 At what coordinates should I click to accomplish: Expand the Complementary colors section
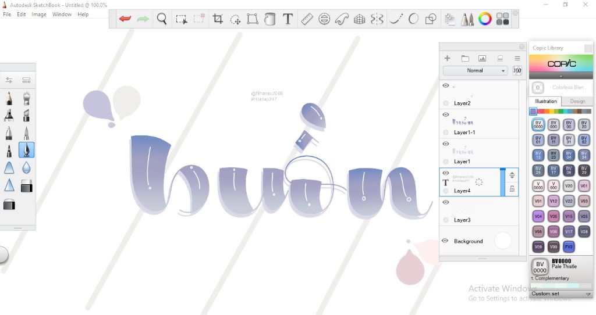550,278
